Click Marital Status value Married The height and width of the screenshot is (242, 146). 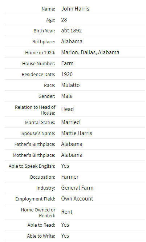click(x=70, y=122)
